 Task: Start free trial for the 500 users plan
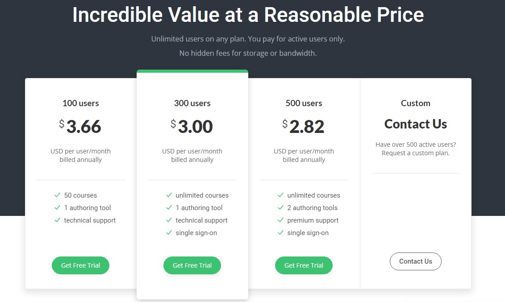pos(304,265)
